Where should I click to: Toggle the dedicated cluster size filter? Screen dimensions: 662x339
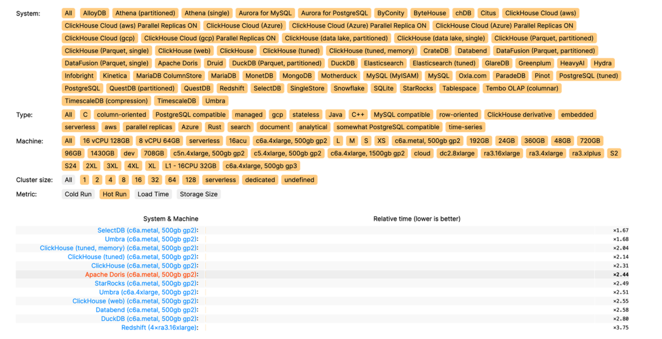tap(260, 180)
